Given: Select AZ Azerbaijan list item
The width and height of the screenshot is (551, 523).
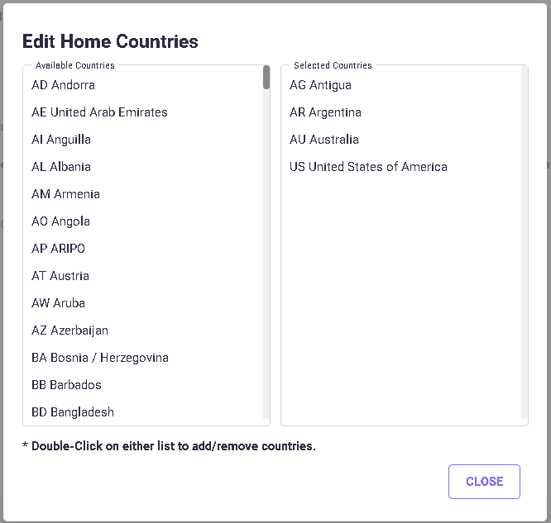Looking at the screenshot, I should coord(69,330).
